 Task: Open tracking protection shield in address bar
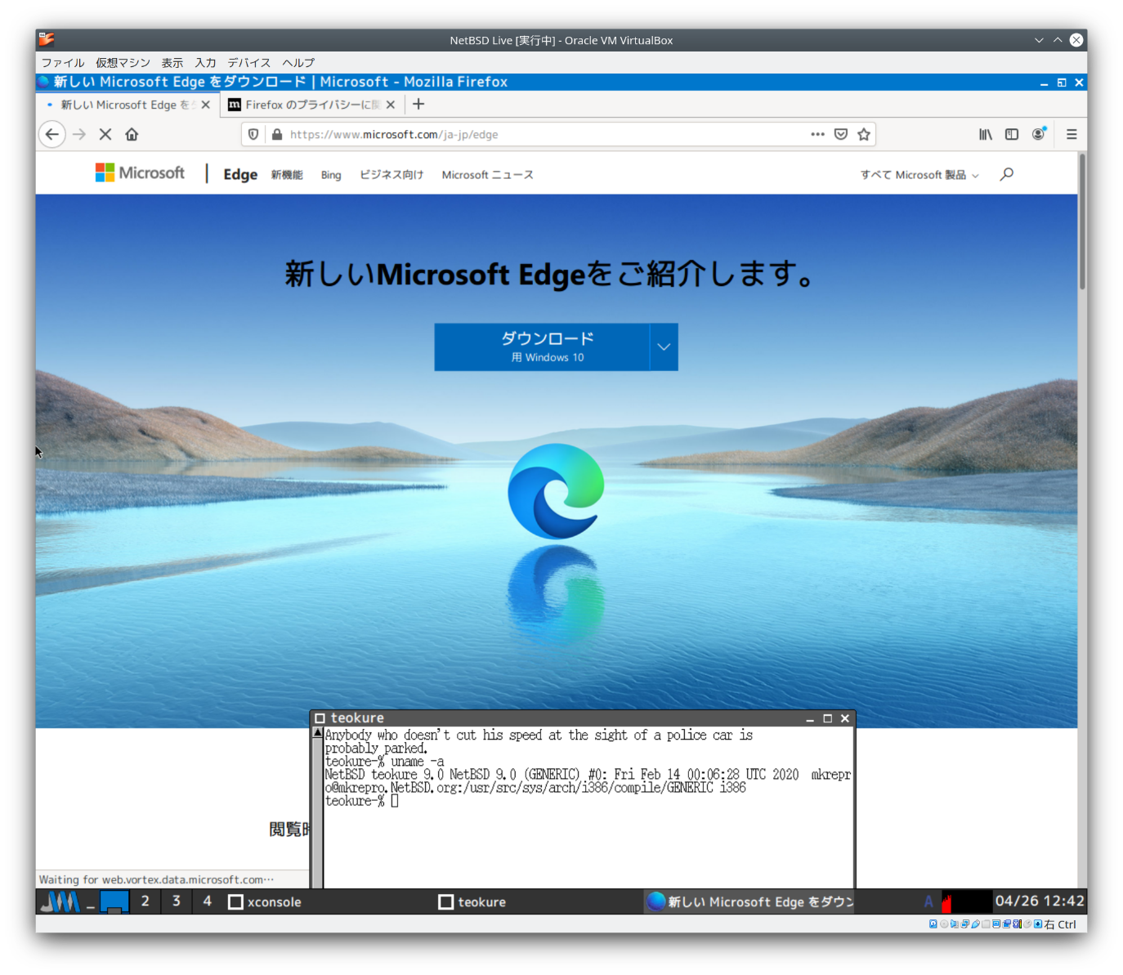[253, 135]
